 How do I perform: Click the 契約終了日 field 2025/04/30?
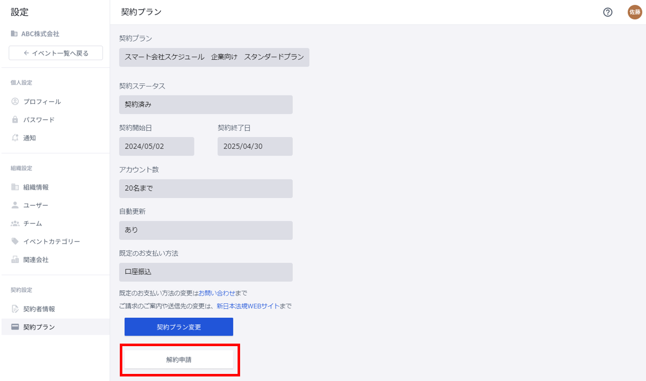[255, 147]
